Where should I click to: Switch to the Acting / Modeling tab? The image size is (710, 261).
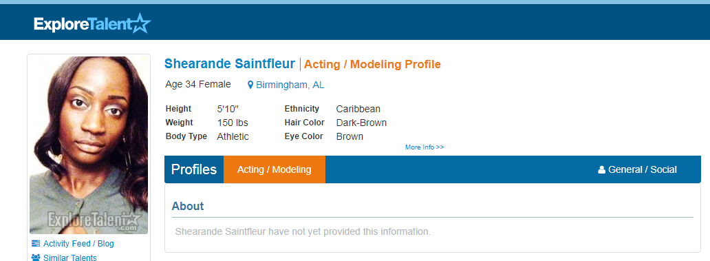tap(275, 169)
